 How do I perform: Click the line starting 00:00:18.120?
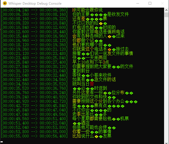[56, 45]
